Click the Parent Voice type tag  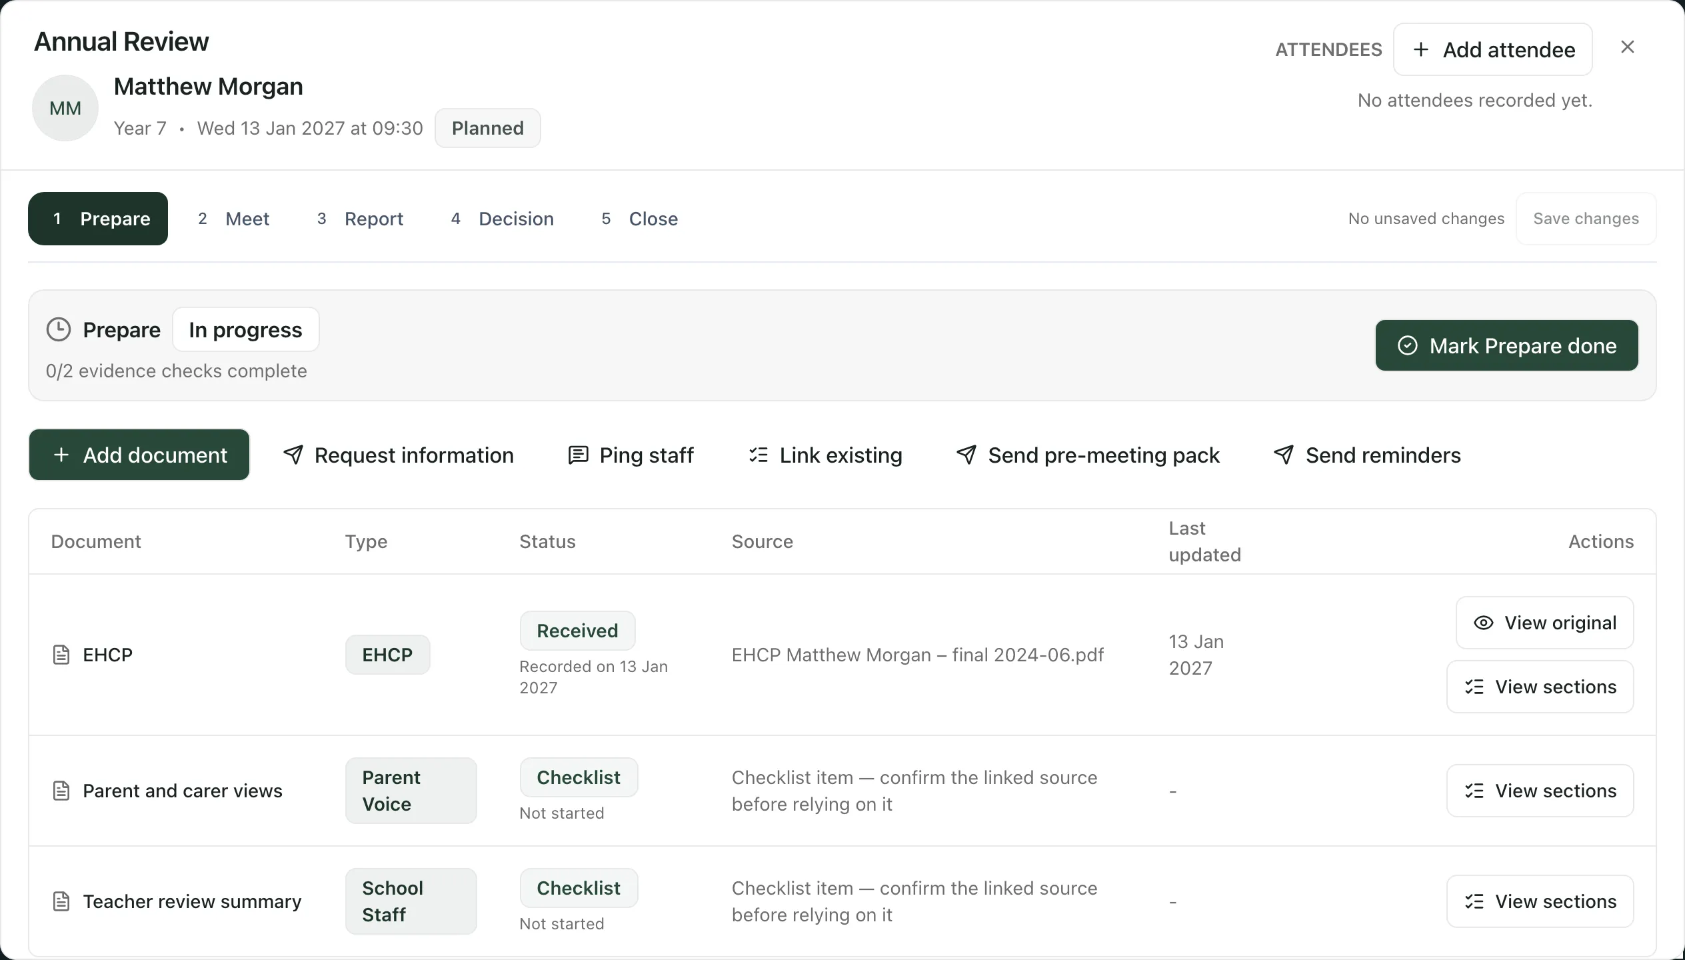coord(411,791)
